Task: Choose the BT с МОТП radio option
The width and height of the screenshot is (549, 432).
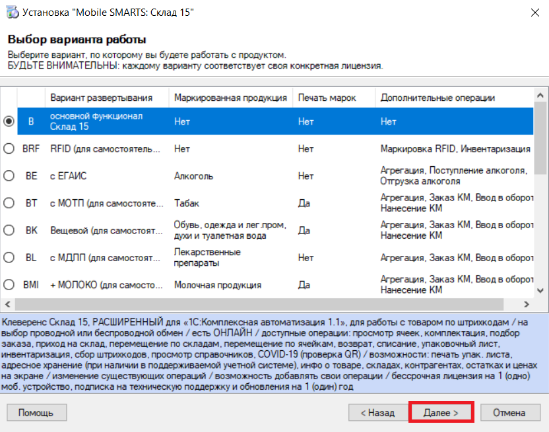Action: tap(9, 203)
